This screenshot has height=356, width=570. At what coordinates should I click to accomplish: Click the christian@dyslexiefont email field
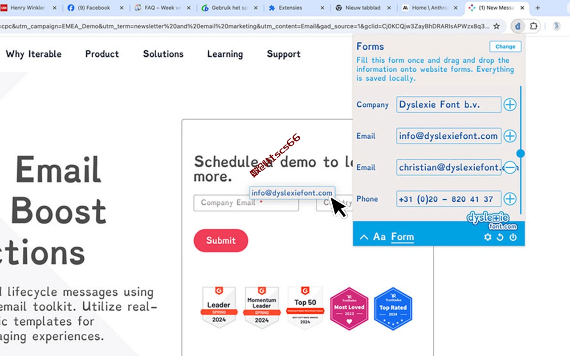pyautogui.click(x=449, y=167)
